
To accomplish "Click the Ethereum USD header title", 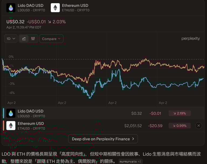I will (75, 6).
